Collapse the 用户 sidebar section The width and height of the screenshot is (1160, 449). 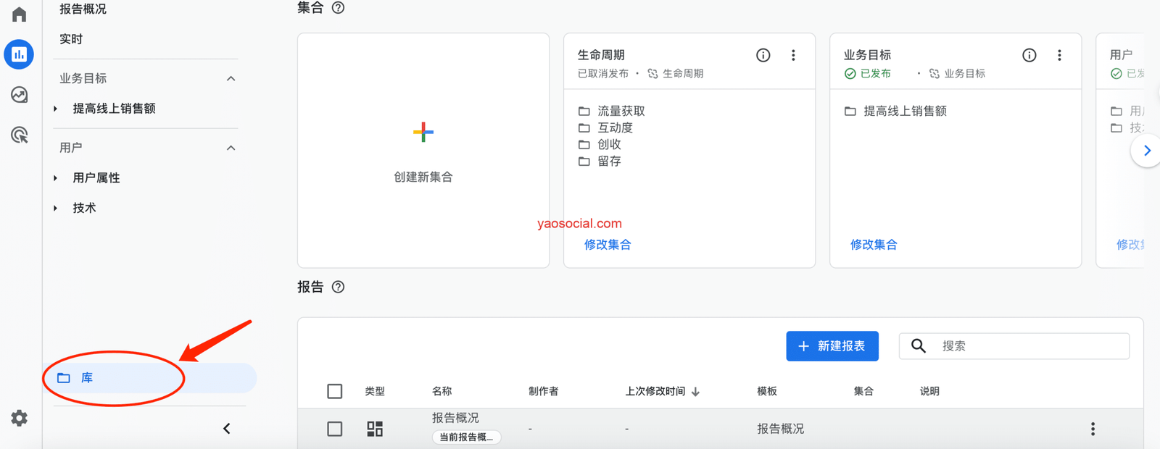(231, 148)
